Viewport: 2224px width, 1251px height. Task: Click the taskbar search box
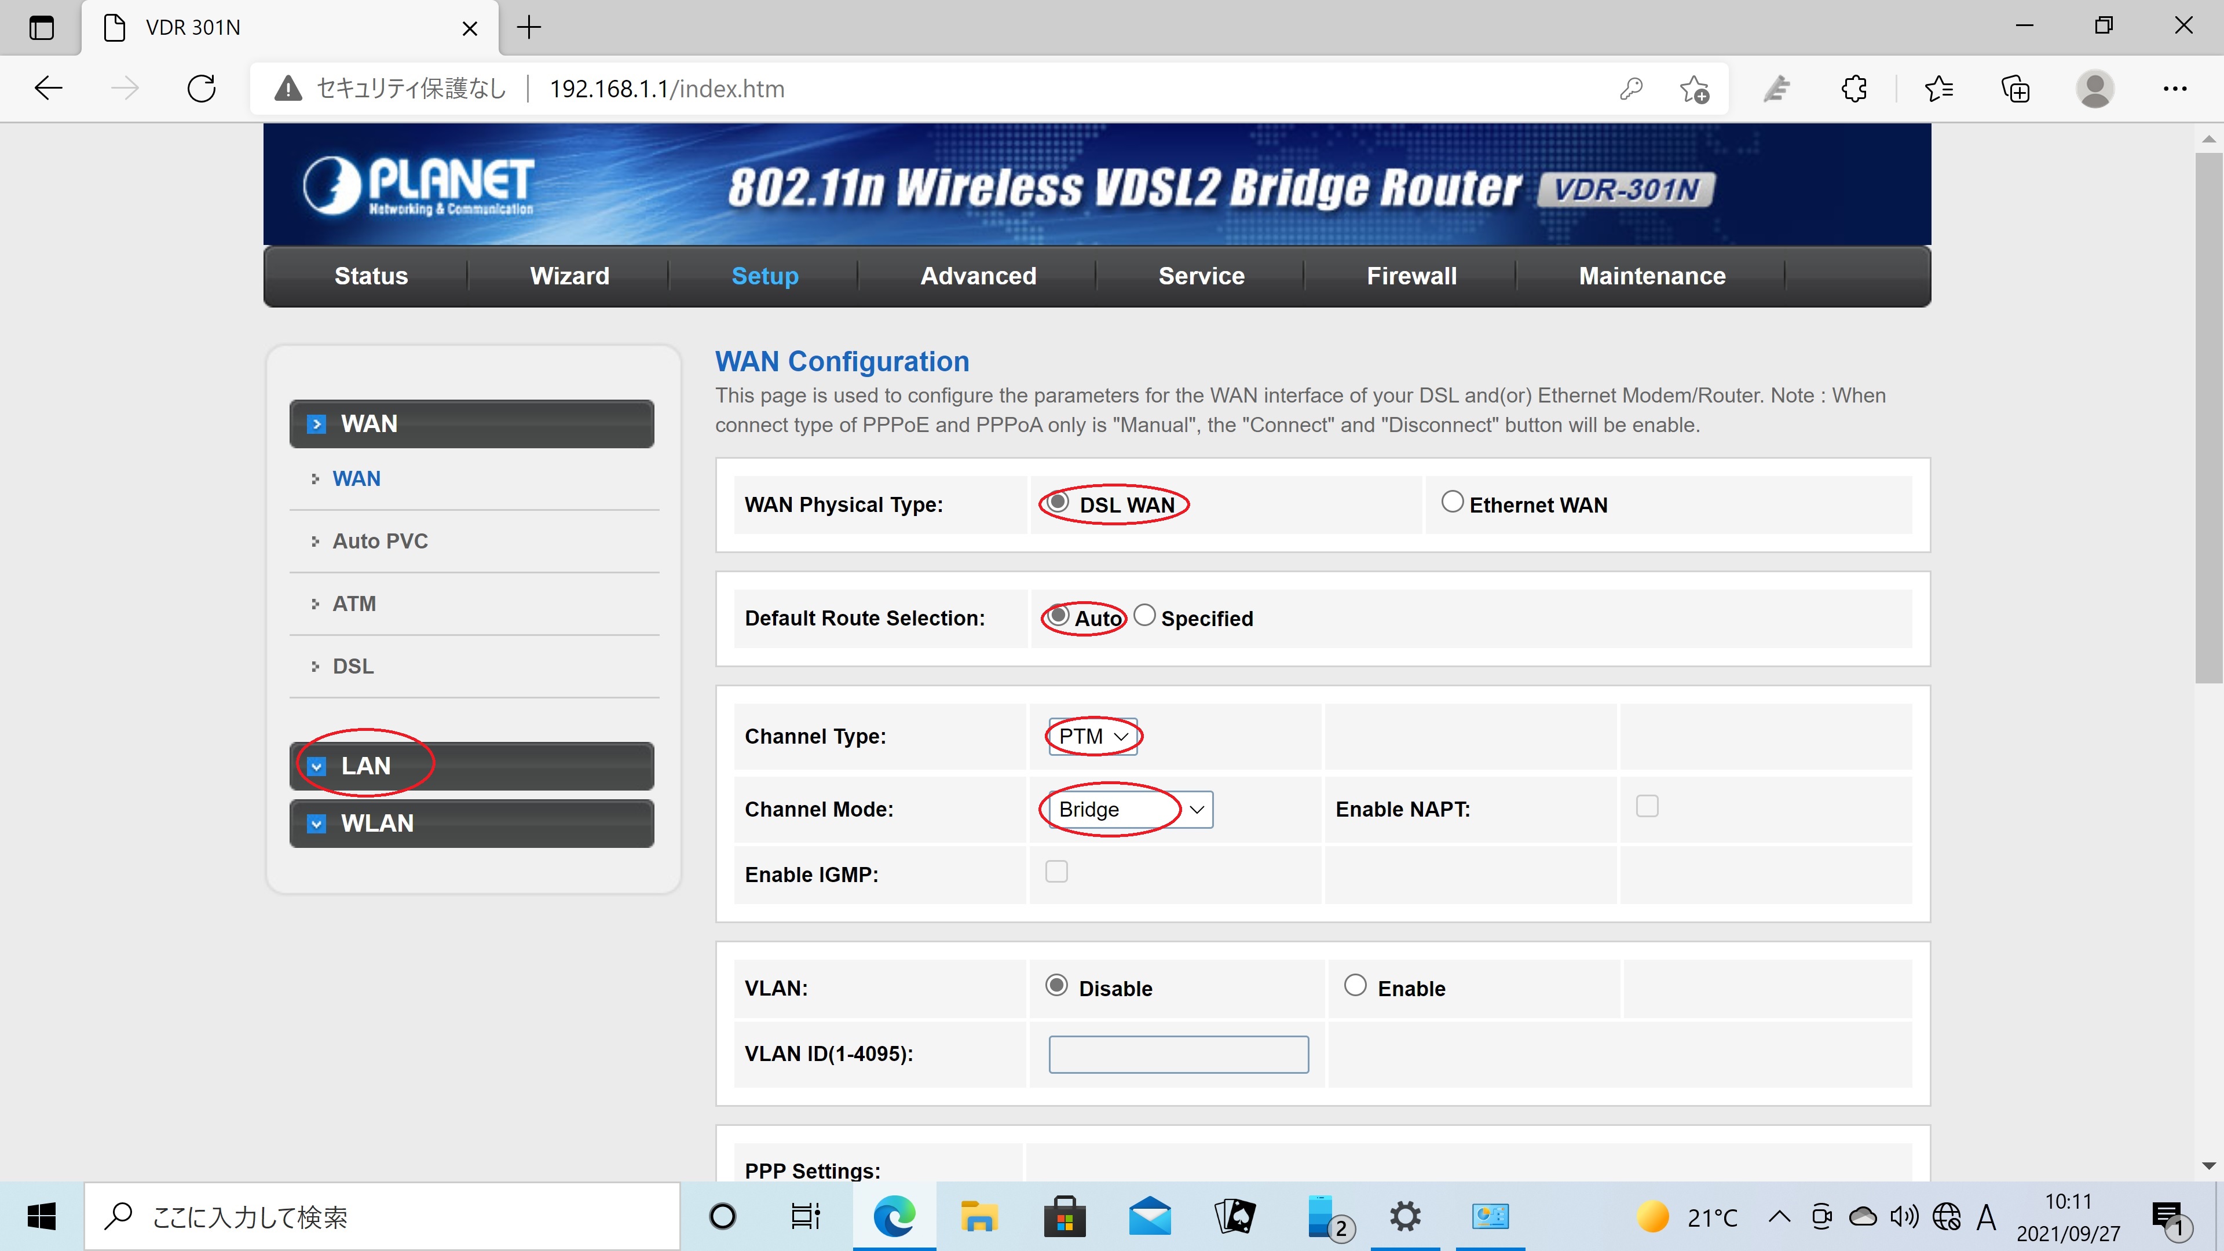coord(382,1216)
